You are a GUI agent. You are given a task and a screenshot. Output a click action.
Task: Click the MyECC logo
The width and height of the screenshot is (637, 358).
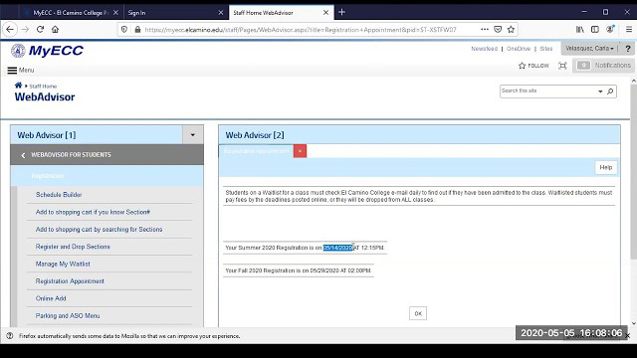47,51
